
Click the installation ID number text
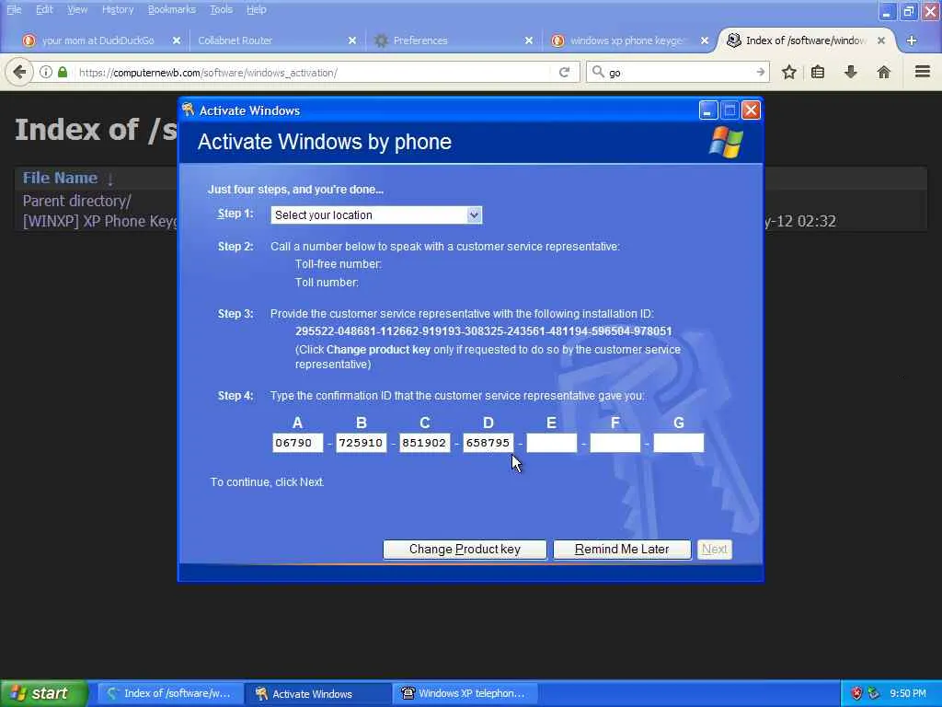click(x=484, y=331)
